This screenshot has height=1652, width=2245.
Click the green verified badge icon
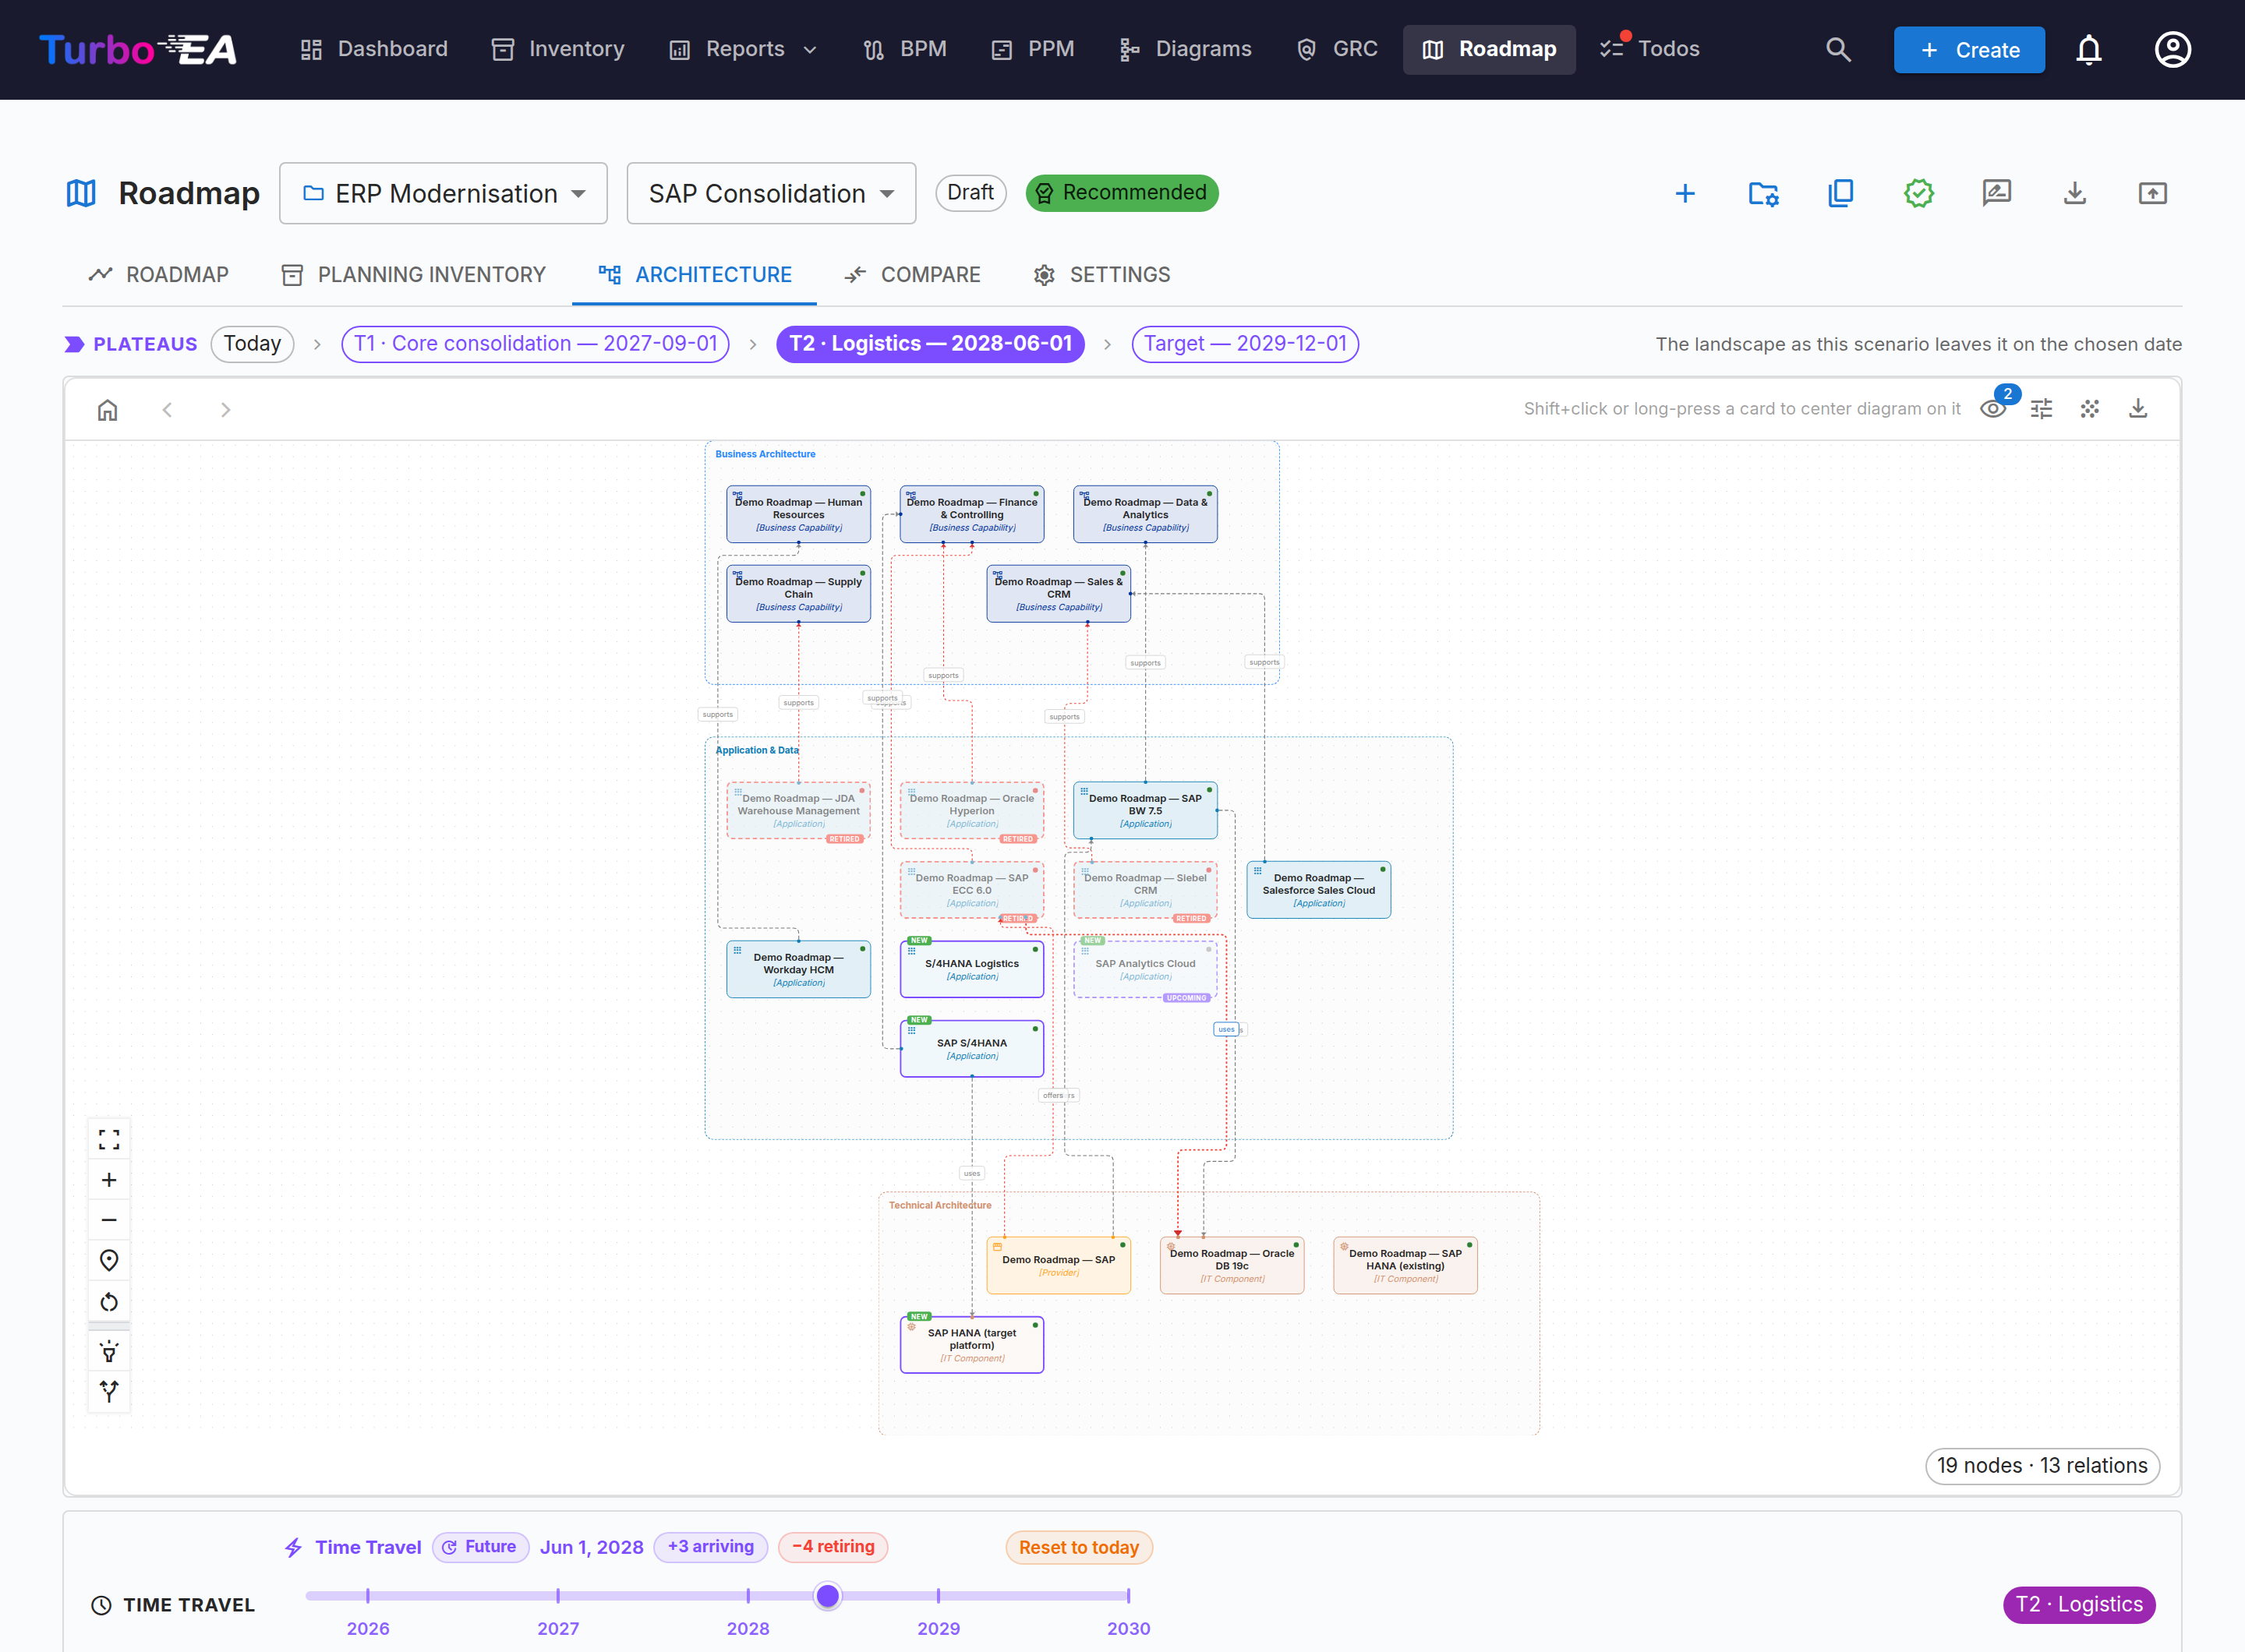point(1919,193)
